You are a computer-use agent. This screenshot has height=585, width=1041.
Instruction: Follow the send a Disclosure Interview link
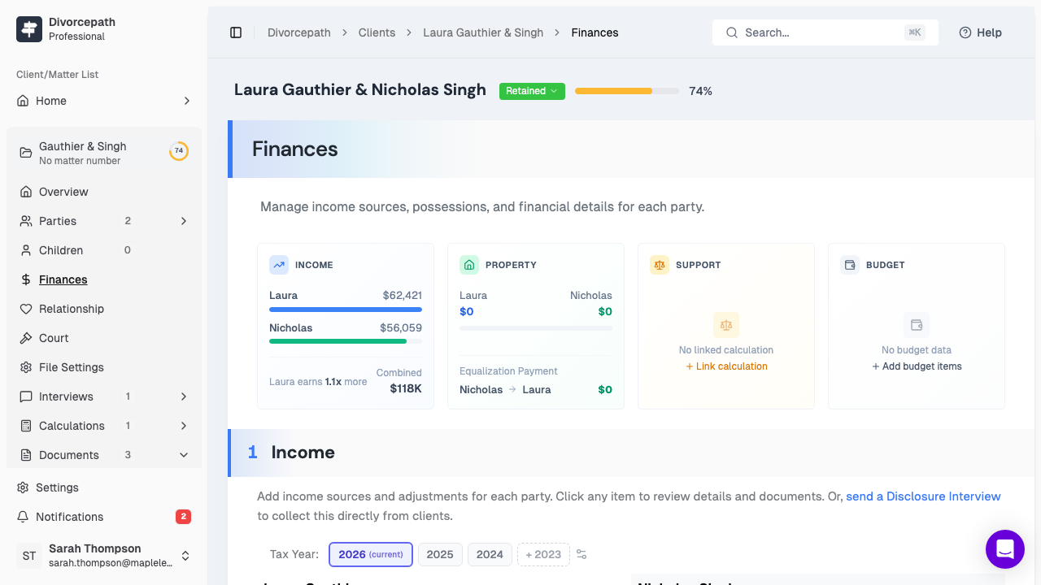click(x=923, y=496)
